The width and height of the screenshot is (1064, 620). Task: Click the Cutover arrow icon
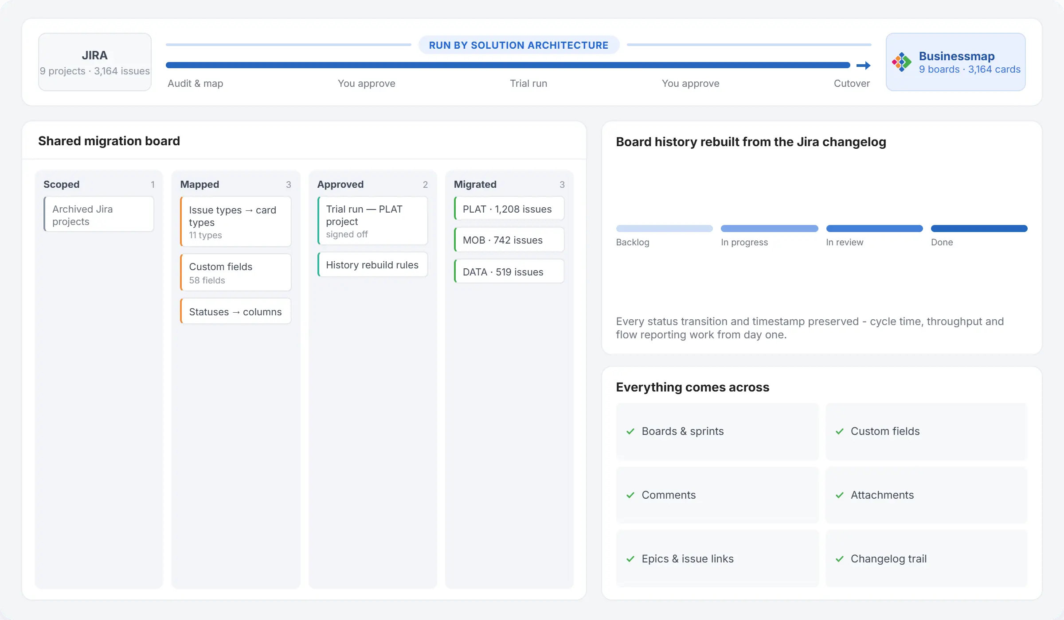(863, 66)
